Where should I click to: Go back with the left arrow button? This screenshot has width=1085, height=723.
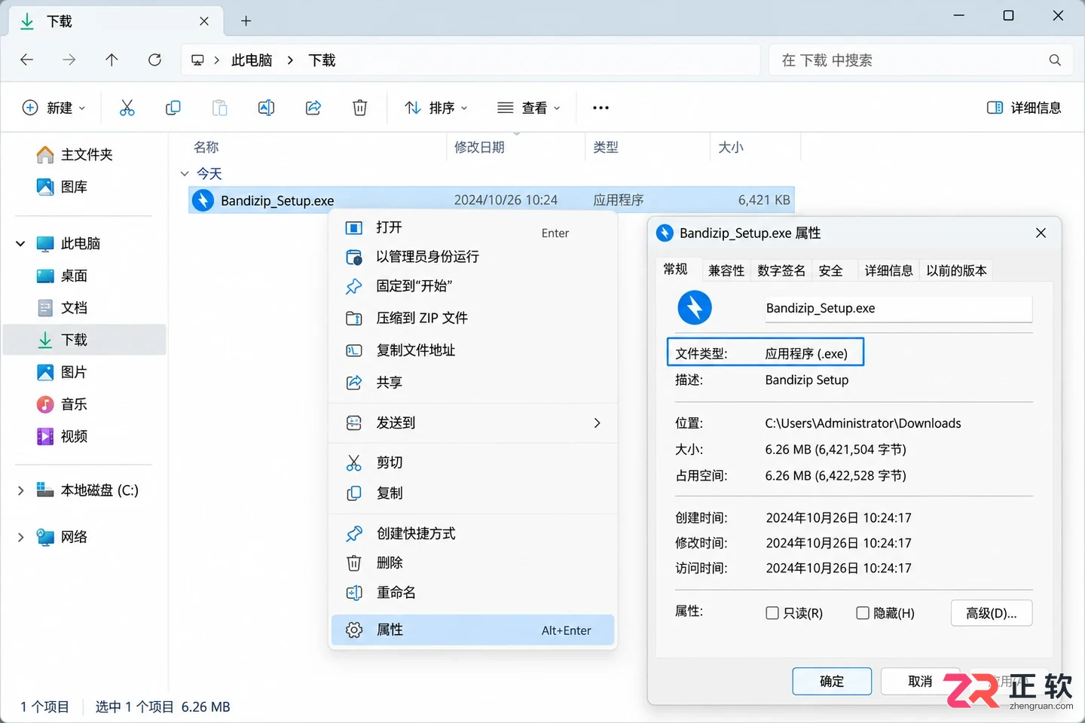pos(27,59)
